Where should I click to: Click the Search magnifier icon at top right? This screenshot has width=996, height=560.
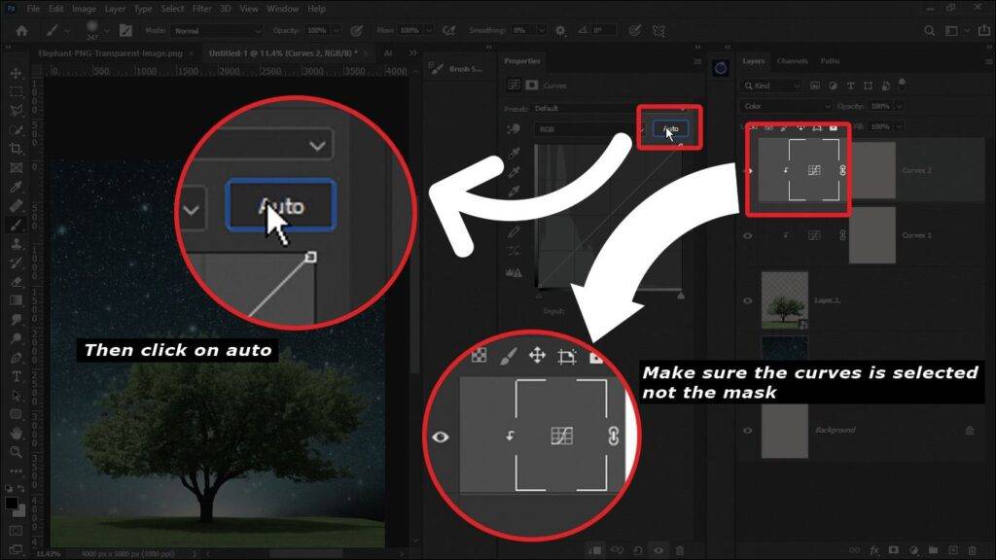click(929, 30)
